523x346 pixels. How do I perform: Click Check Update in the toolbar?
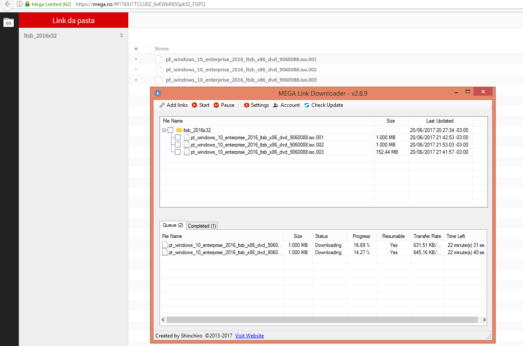pos(323,105)
